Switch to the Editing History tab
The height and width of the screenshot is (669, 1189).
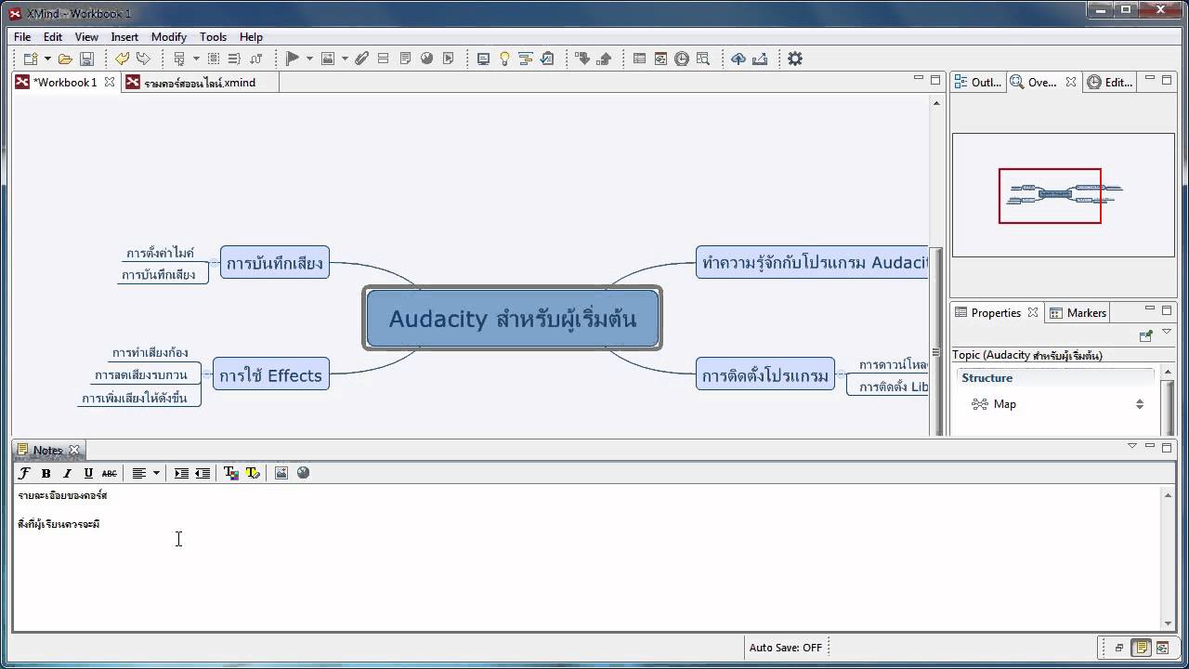pos(1110,83)
